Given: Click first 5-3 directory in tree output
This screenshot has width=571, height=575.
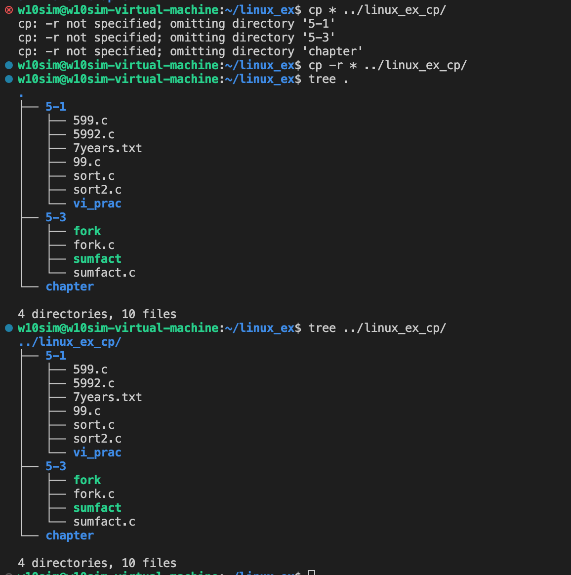Looking at the screenshot, I should point(56,217).
